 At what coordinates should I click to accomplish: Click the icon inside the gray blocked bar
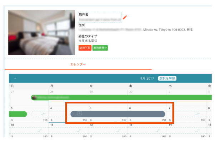click(79, 113)
